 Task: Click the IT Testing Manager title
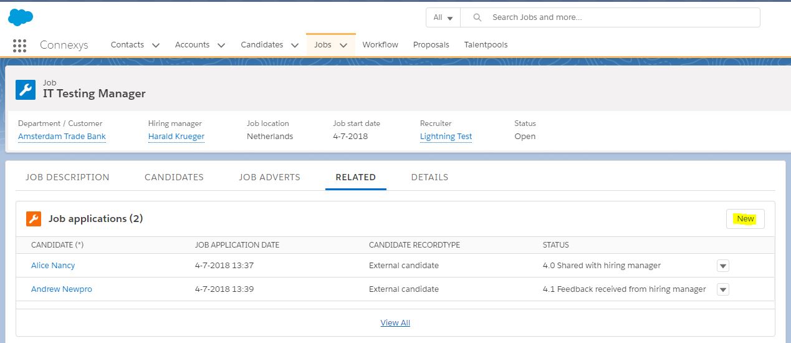click(94, 94)
